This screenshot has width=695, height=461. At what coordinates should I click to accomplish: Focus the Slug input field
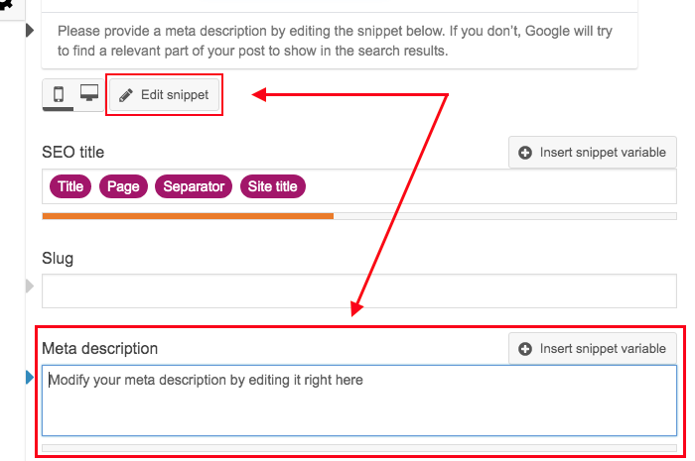[358, 291]
